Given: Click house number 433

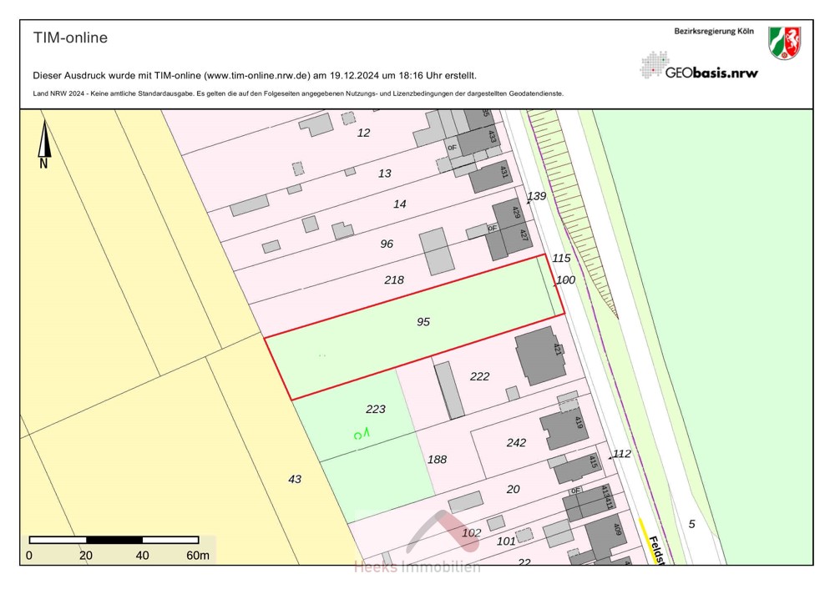Looking at the screenshot, I should (492, 136).
